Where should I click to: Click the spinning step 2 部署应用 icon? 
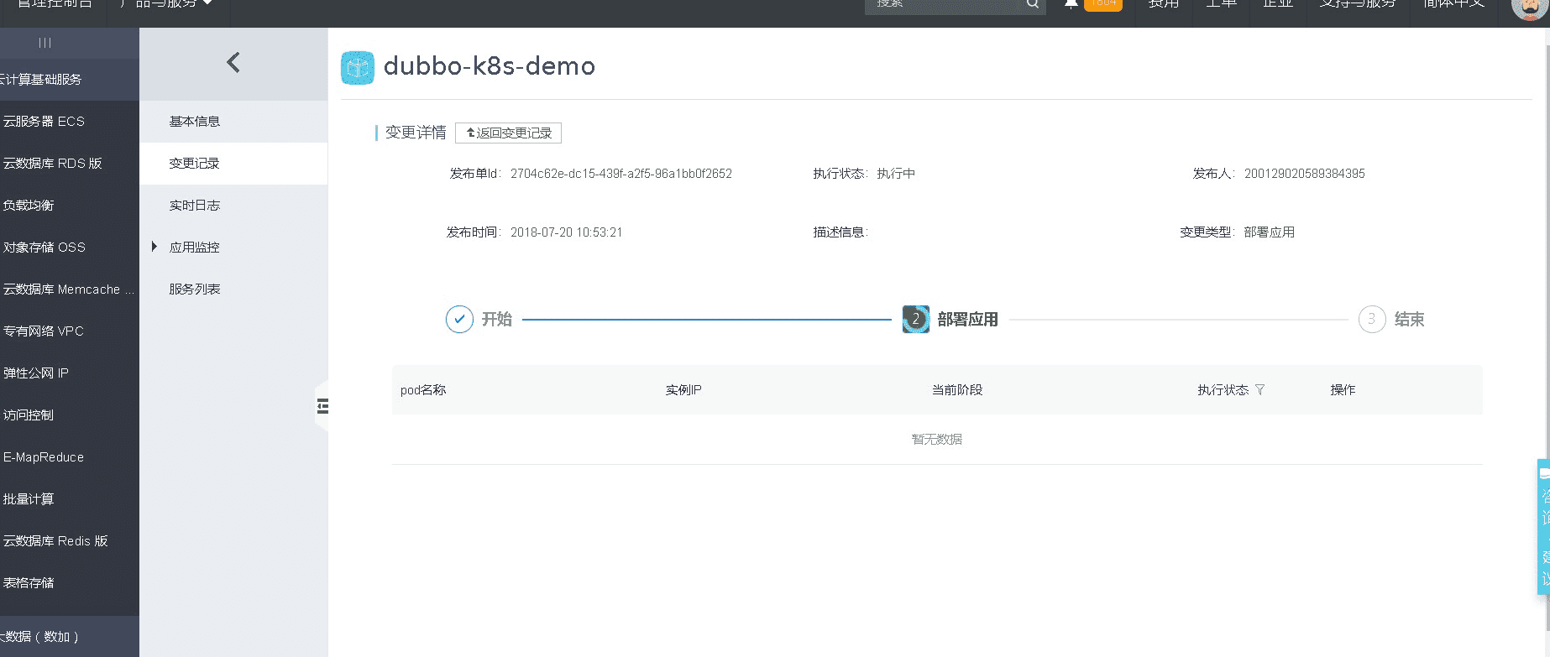[915, 320]
